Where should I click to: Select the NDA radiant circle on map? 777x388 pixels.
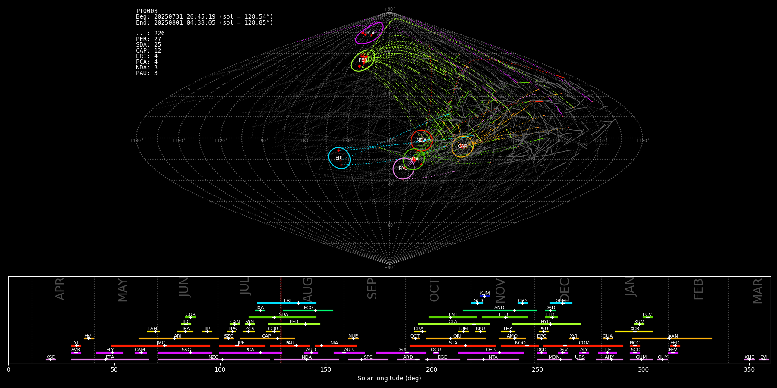click(422, 141)
